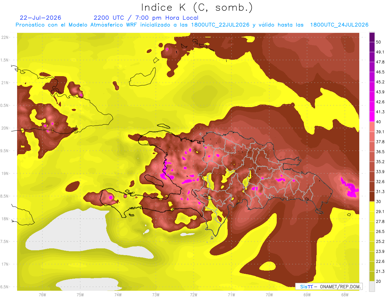This screenshot has height=299, width=387.
Task: Pick the dark purple swatch above 50
Action: [x=372, y=37]
